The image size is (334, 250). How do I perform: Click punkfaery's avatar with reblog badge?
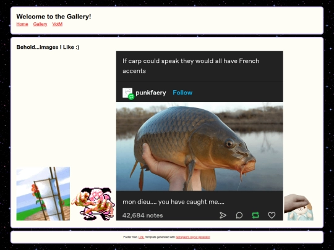click(128, 94)
